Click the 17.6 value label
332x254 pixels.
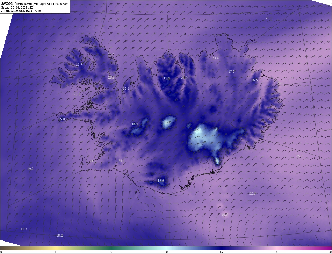(x=231, y=71)
